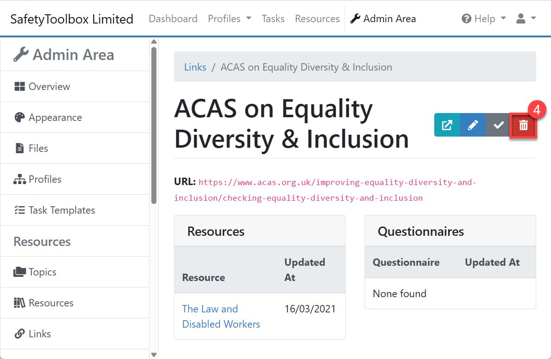Select Links item in the sidebar
This screenshot has width=551, height=359.
click(x=39, y=334)
